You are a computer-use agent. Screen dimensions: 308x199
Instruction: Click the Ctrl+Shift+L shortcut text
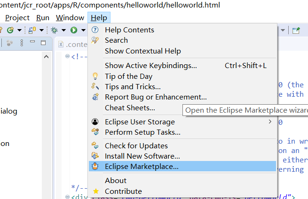click(245, 66)
